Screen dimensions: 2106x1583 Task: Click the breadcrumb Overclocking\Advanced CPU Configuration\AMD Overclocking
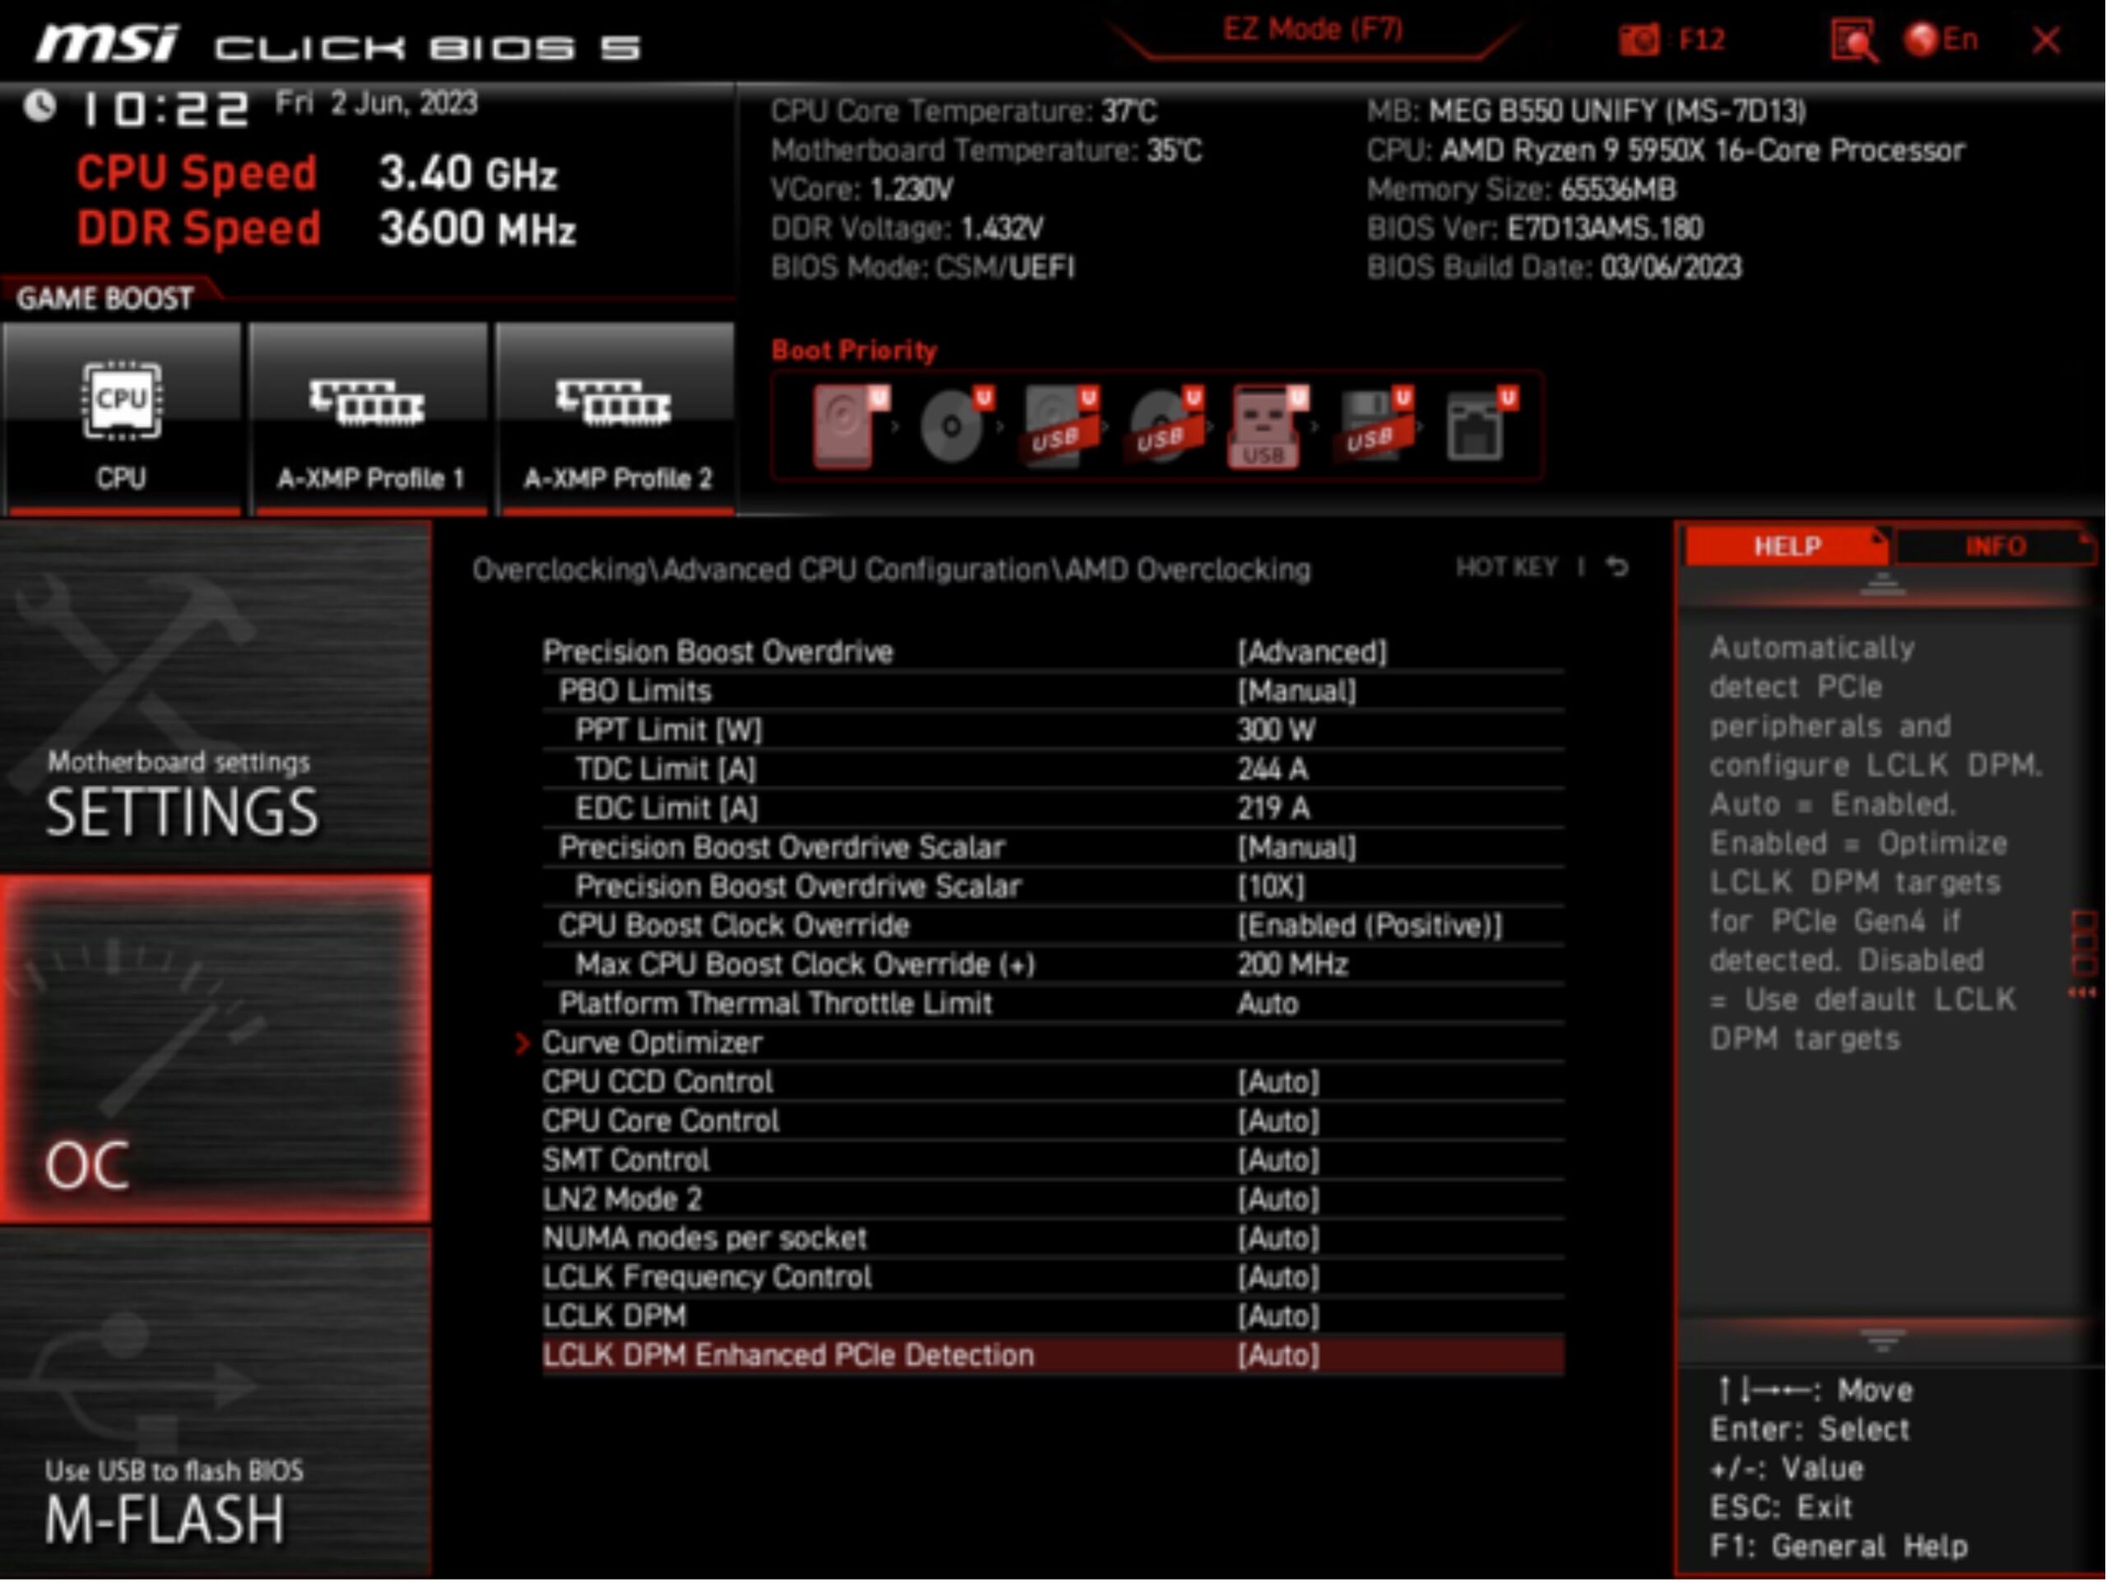click(x=891, y=569)
